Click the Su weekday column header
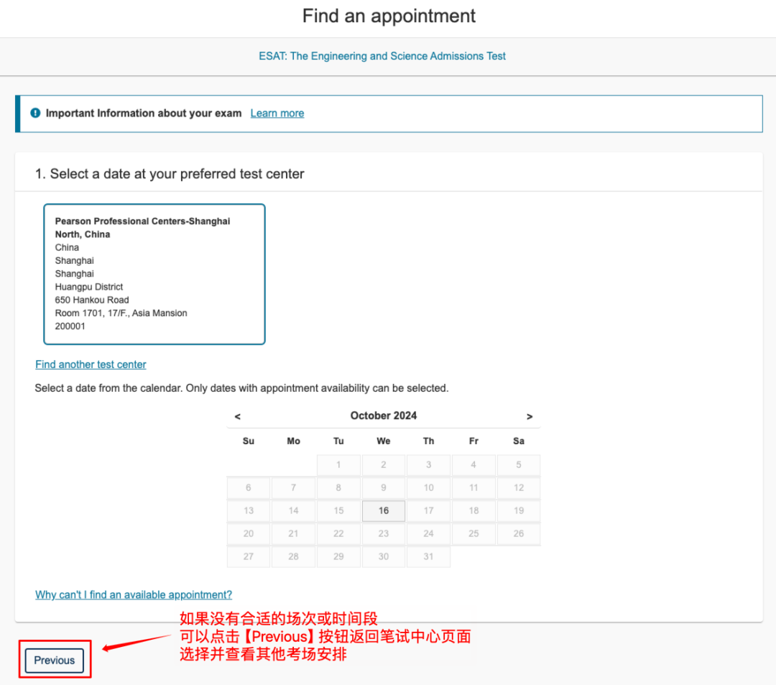This screenshot has width=776, height=685. pyautogui.click(x=249, y=441)
